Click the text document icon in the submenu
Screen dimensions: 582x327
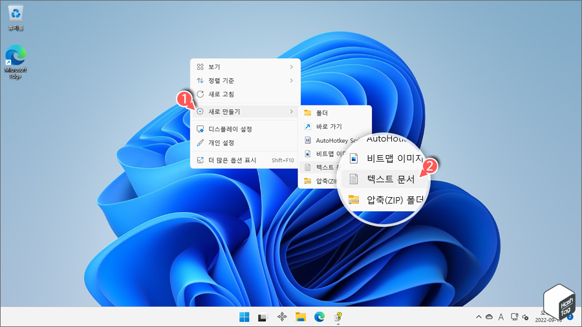click(x=308, y=167)
